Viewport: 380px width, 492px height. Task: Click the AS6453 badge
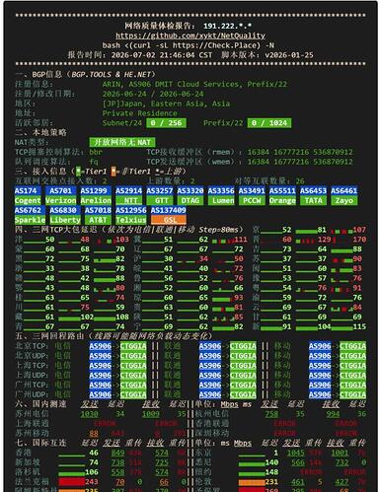coord(313,191)
